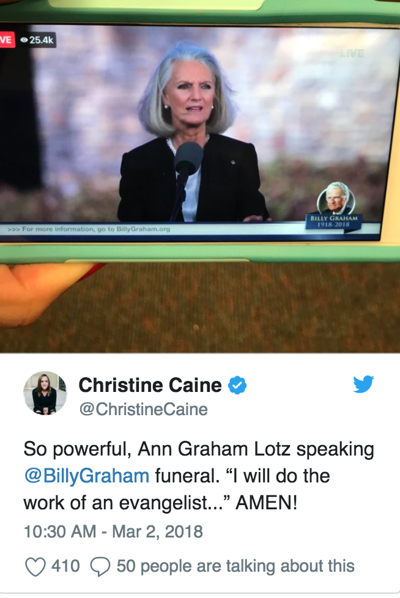Click the red LIVE badge on video

point(7,40)
